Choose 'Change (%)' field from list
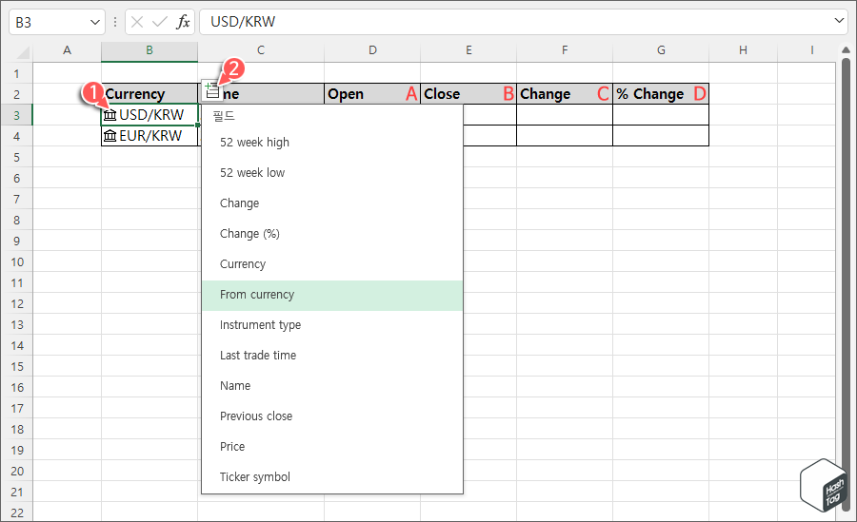 point(332,234)
